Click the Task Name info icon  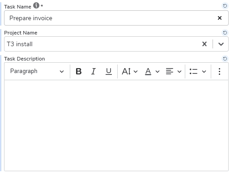tap(36, 6)
